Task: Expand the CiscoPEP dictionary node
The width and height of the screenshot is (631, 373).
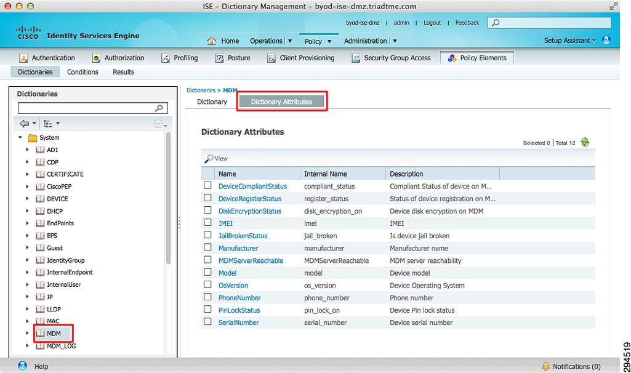Action: (27, 186)
